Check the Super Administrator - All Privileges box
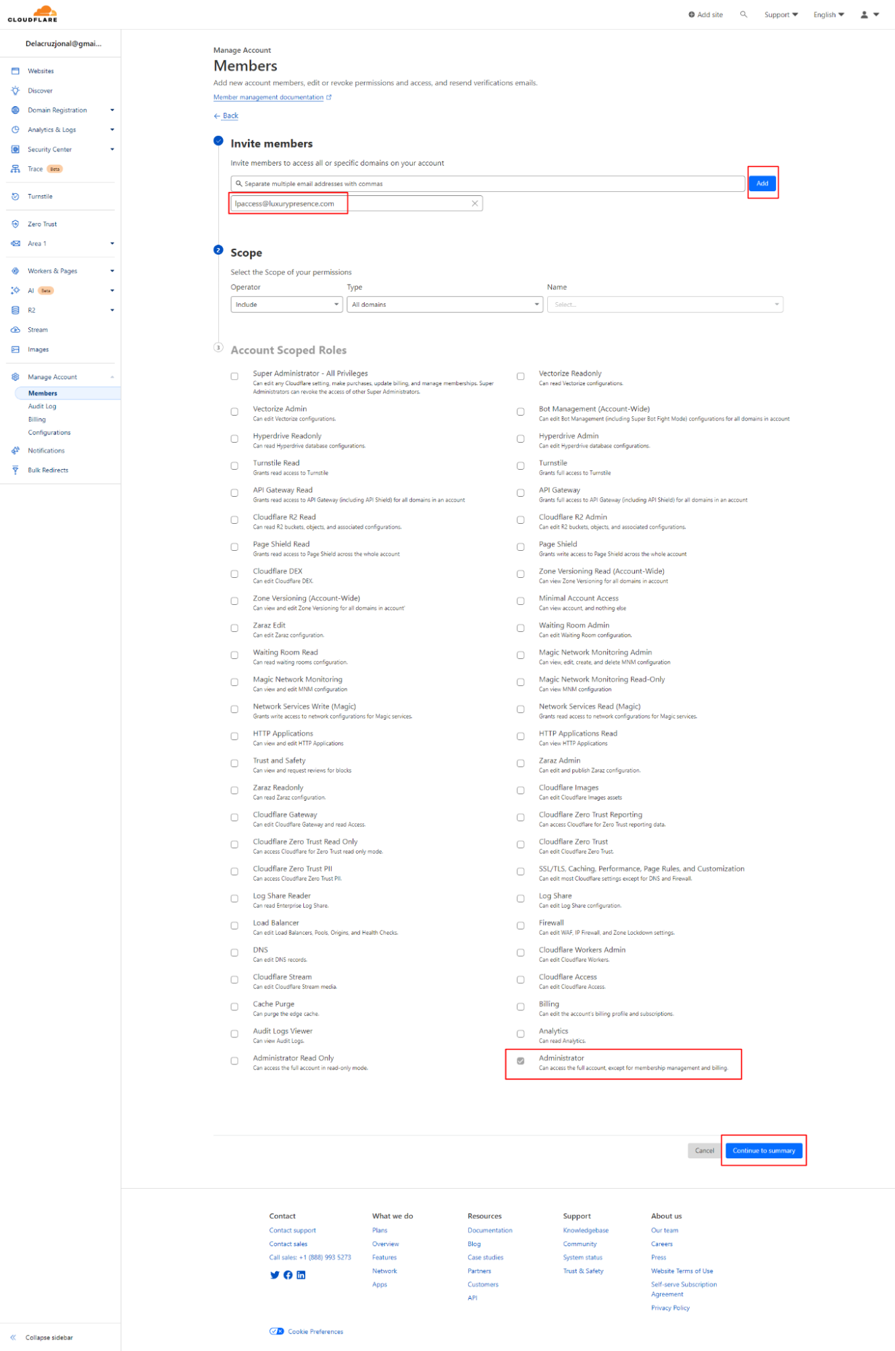The image size is (895, 1351). [234, 376]
